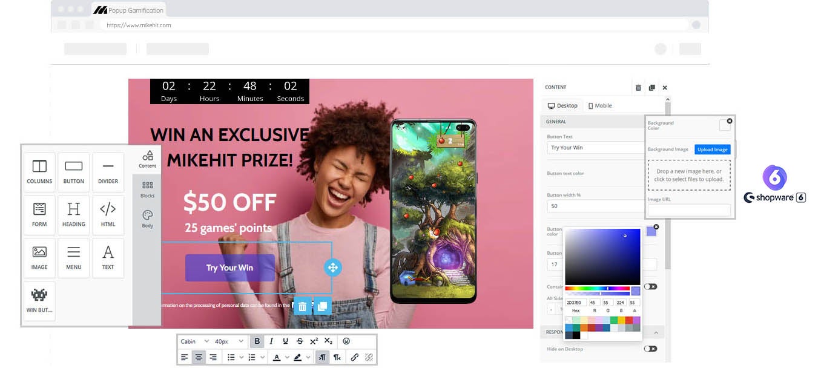Expand the bullet list style dropdown arrow
Image resolution: width=821 pixels, height=388 pixels.
pyautogui.click(x=242, y=357)
